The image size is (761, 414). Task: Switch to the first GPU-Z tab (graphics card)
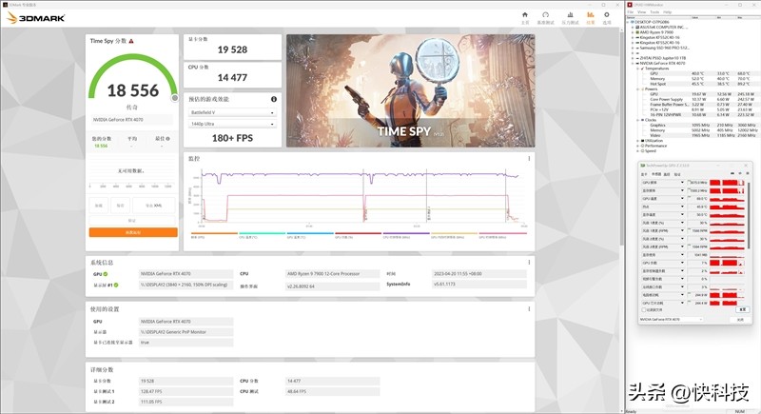click(644, 174)
